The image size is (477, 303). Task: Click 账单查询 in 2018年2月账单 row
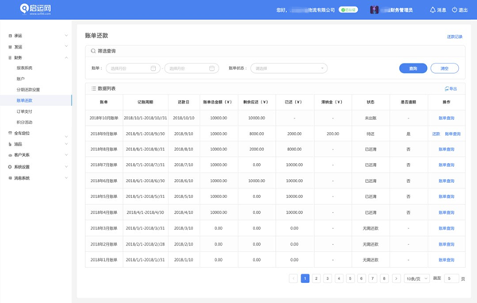click(x=446, y=244)
